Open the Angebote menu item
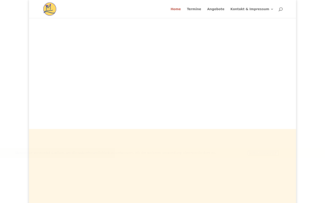 point(216,9)
